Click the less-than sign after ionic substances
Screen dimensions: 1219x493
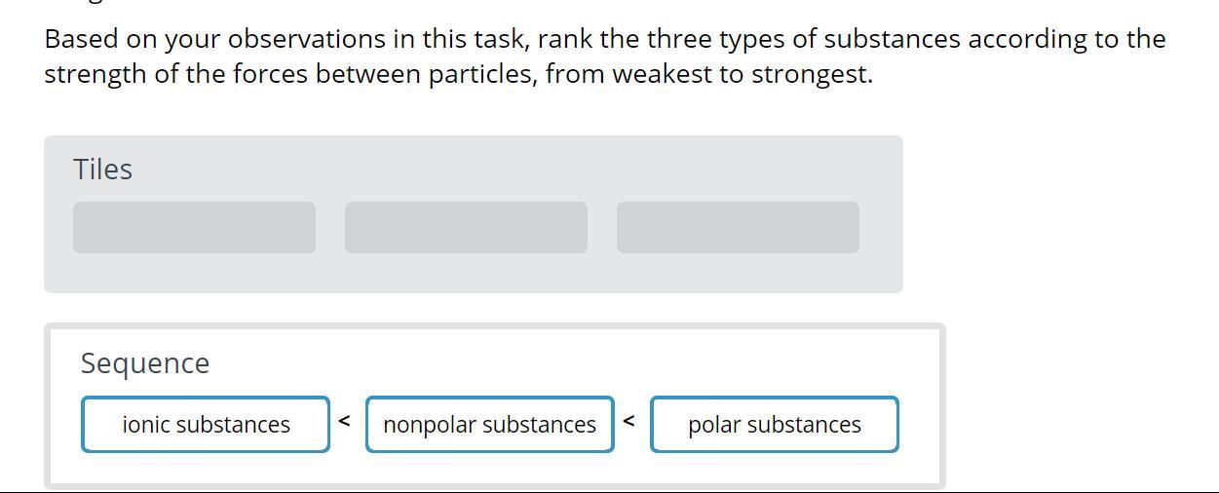[344, 421]
